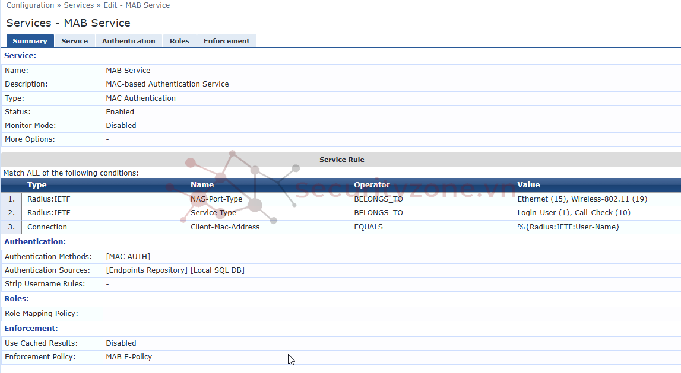Click Services in the breadcrumb
The image size is (681, 373).
79,5
